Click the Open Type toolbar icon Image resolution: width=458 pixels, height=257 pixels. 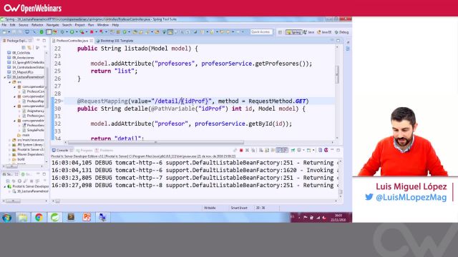click(x=135, y=32)
